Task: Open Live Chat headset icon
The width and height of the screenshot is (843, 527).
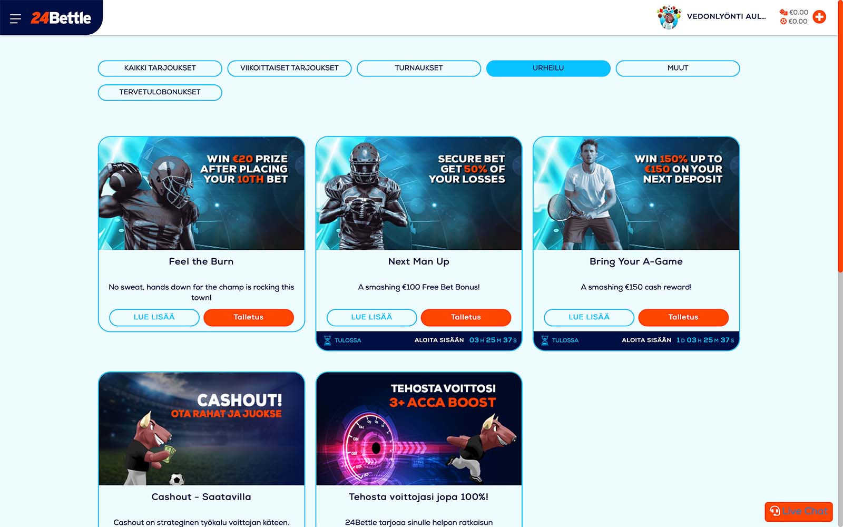Action: 775,511
